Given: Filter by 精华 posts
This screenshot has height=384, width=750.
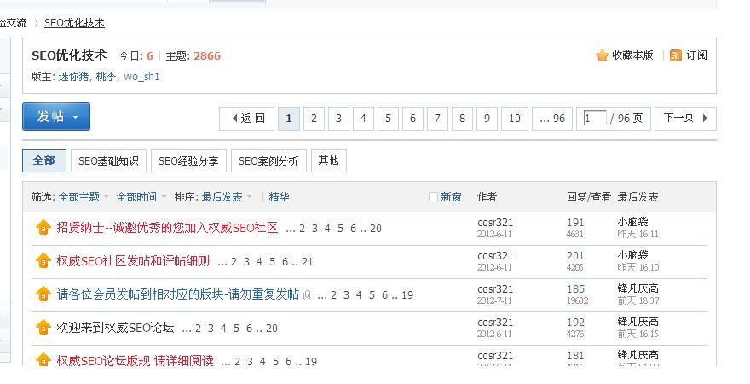Looking at the screenshot, I should [x=279, y=197].
